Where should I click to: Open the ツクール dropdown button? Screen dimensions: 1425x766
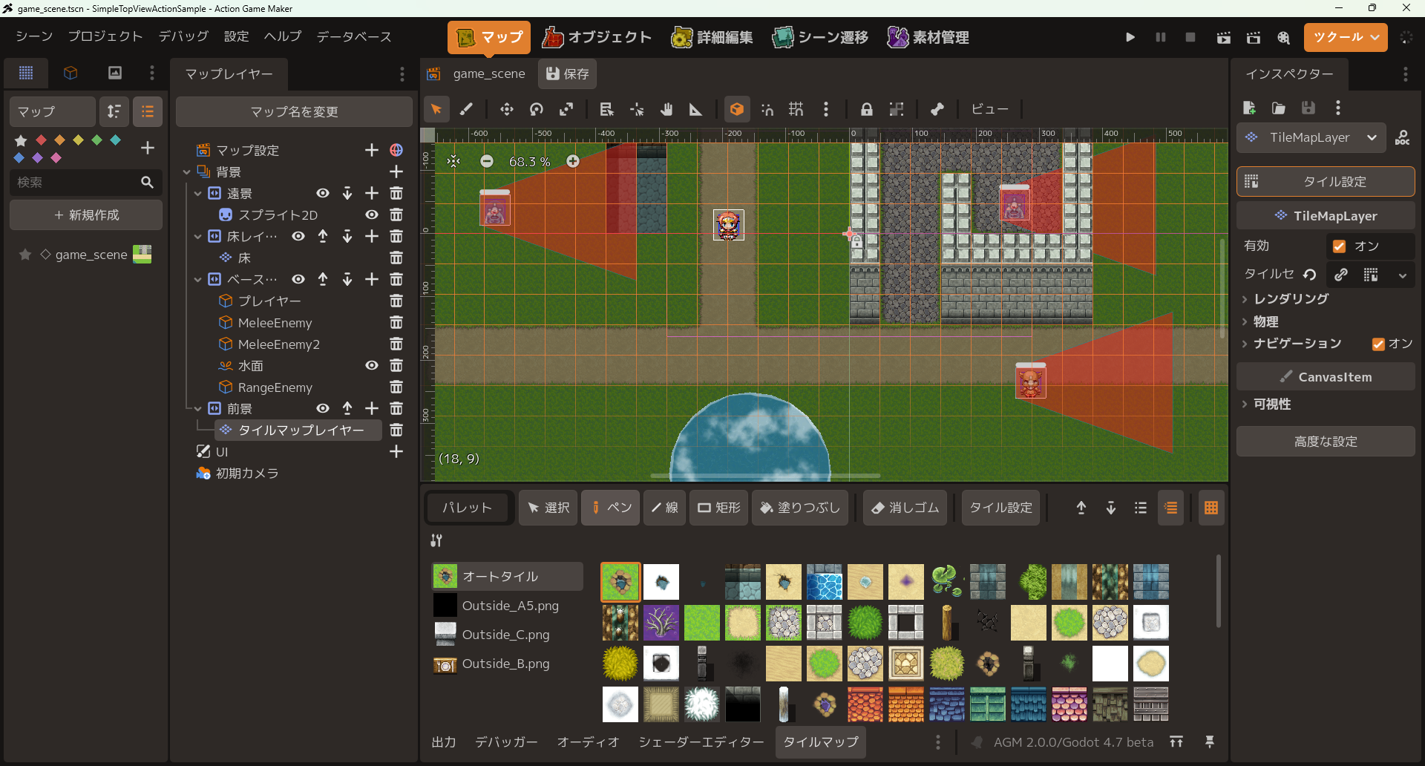(x=1346, y=37)
